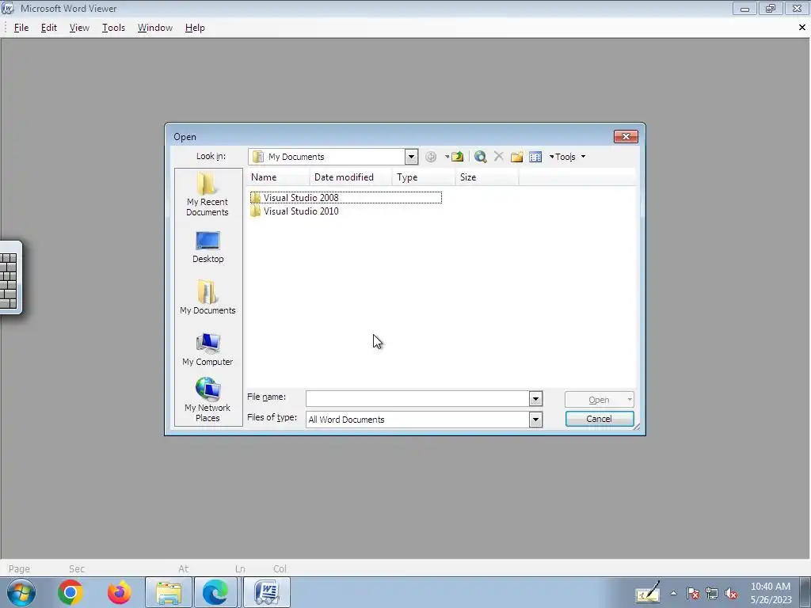Open My Recent Documents in the places bar
Screen dimensions: 811x608
point(208,195)
